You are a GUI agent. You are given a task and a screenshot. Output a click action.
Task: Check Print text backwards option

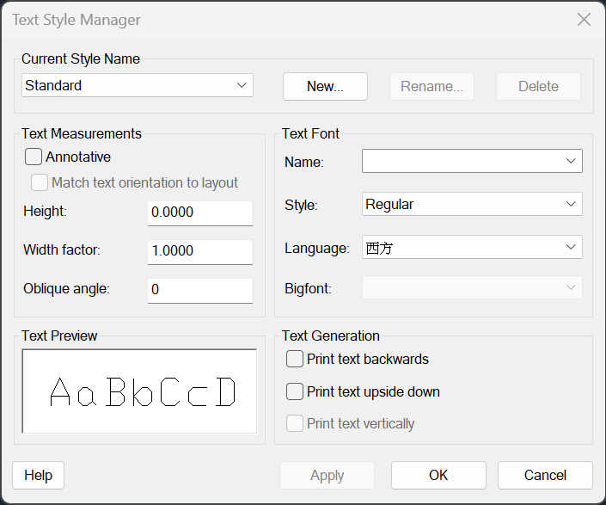(x=295, y=359)
